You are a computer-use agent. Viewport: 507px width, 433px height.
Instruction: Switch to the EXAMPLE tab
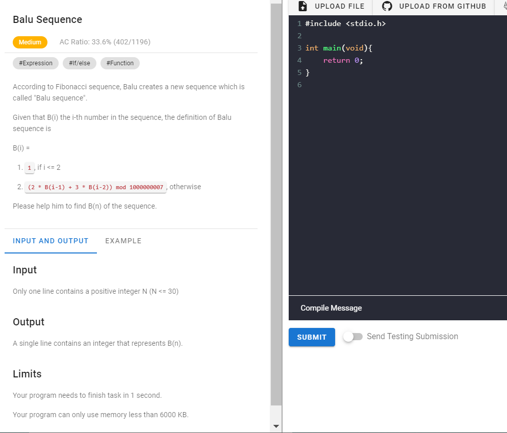pyautogui.click(x=123, y=241)
